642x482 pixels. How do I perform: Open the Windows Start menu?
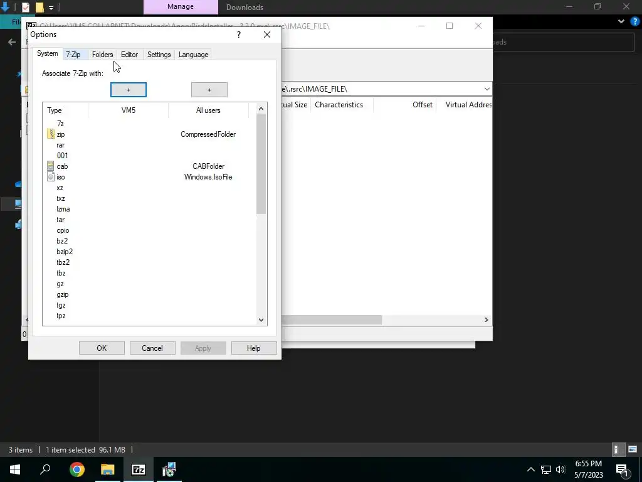point(15,469)
